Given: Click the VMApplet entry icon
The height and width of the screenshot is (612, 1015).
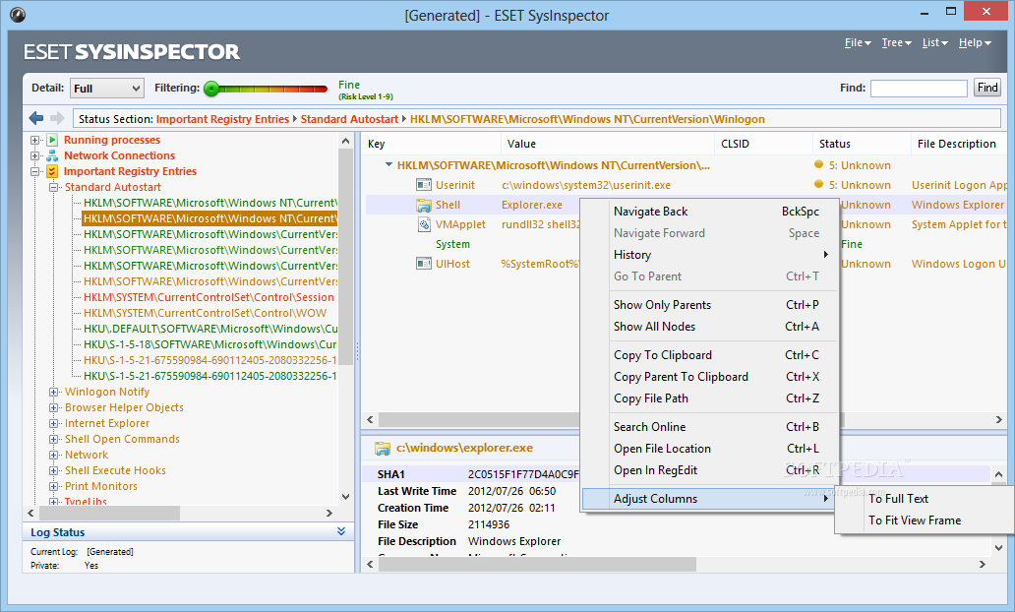Looking at the screenshot, I should (423, 224).
